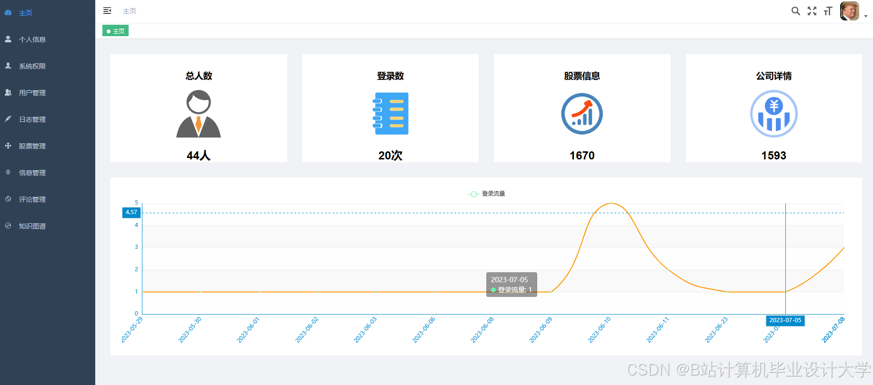The height and width of the screenshot is (385, 873).
Task: Click the data point at 2023-07-05
Action: (x=785, y=292)
